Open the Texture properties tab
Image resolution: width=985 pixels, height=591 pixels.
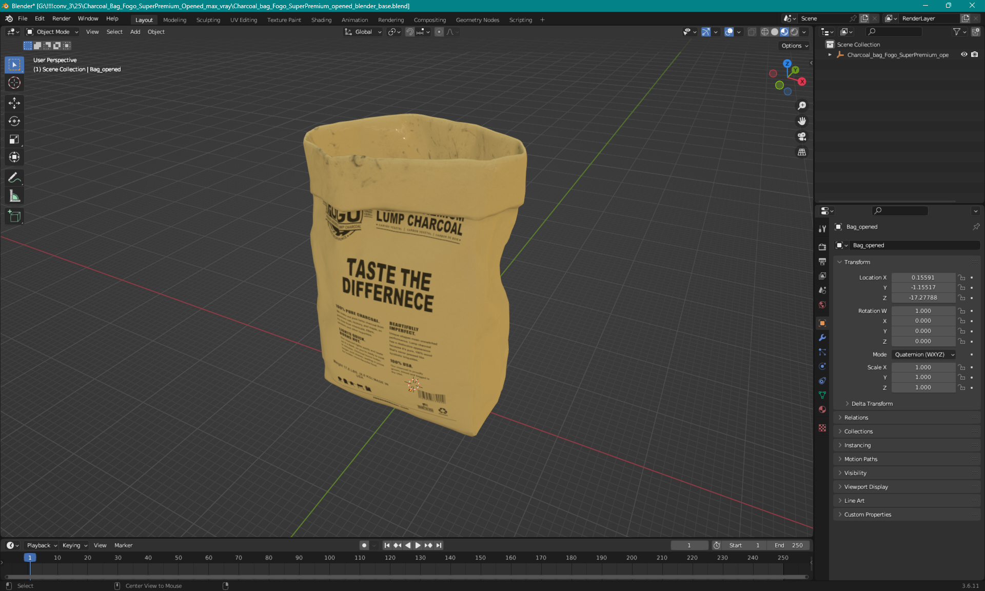pyautogui.click(x=822, y=427)
